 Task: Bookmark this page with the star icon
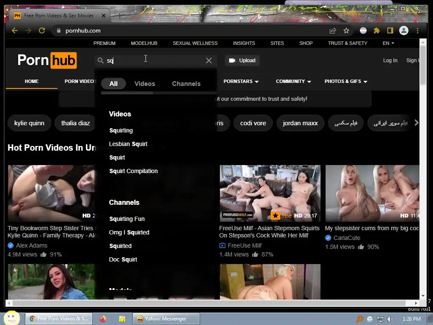[346, 30]
